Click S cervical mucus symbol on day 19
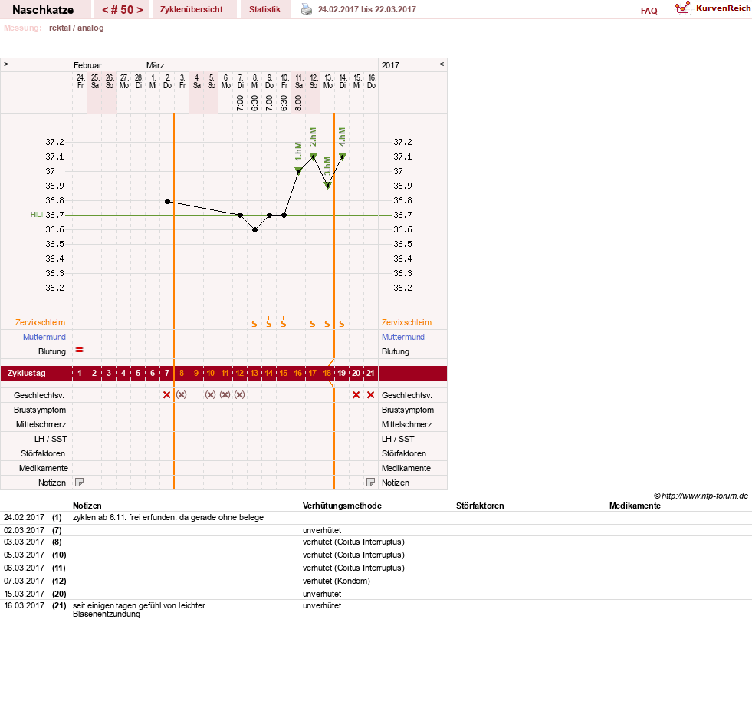 click(342, 324)
